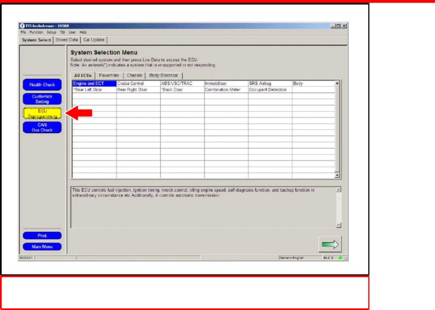The height and width of the screenshot is (310, 435).
Task: Switch to the Cal Update tab
Action: 94,40
